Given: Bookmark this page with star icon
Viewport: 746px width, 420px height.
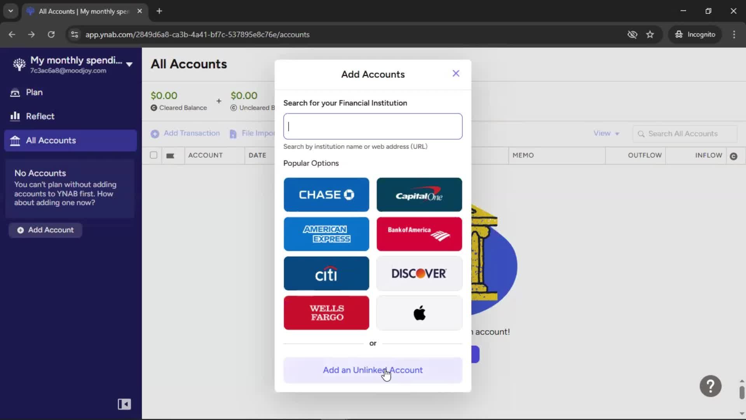Looking at the screenshot, I should click(x=650, y=35).
